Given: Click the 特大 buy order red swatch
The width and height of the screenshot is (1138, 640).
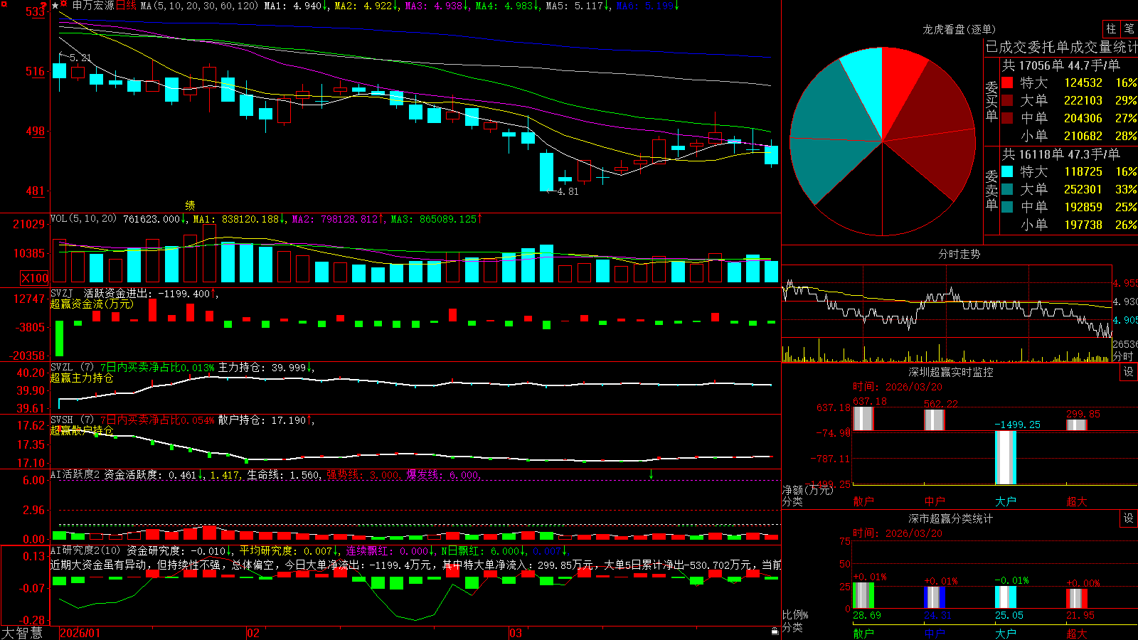Looking at the screenshot, I should pos(1007,82).
